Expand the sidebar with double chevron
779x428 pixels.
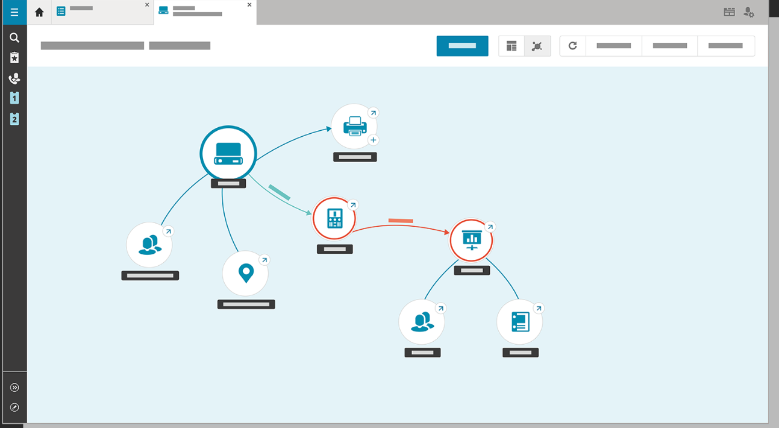point(14,388)
